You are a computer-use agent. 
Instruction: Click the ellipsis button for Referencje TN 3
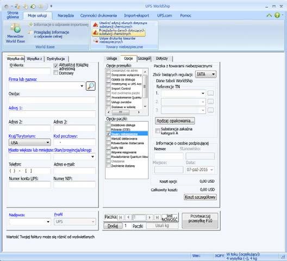(x=210, y=110)
